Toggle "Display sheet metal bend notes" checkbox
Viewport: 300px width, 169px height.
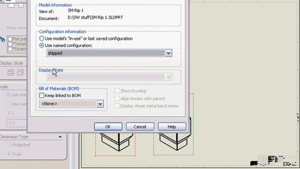pos(117,106)
